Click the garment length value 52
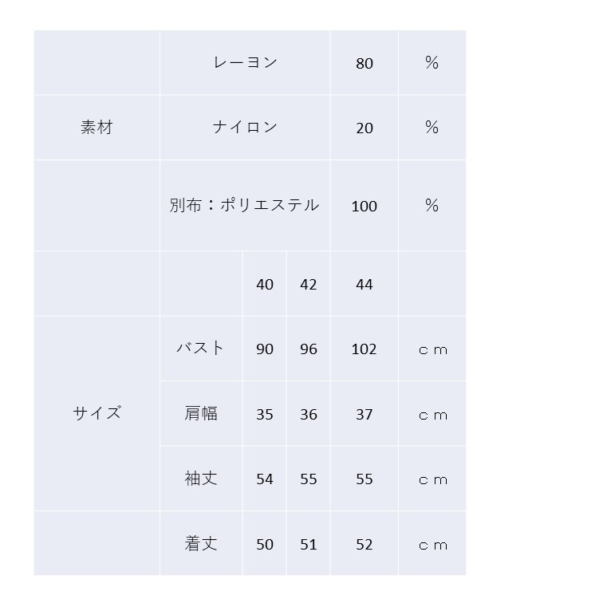The height and width of the screenshot is (603, 603). click(365, 545)
